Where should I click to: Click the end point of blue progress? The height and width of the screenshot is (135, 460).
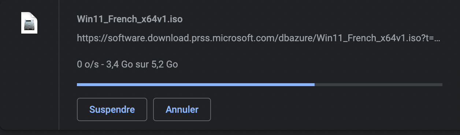coord(314,85)
